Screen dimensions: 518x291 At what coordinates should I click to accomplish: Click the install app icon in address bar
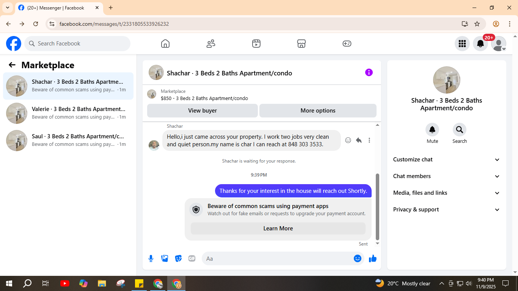pyautogui.click(x=465, y=24)
